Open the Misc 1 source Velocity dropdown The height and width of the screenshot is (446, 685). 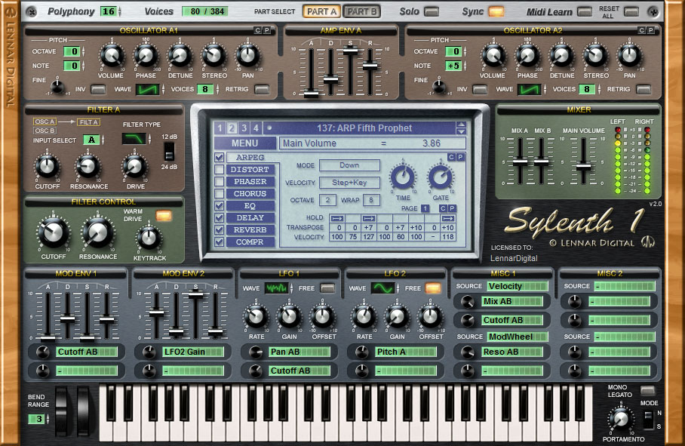click(518, 286)
